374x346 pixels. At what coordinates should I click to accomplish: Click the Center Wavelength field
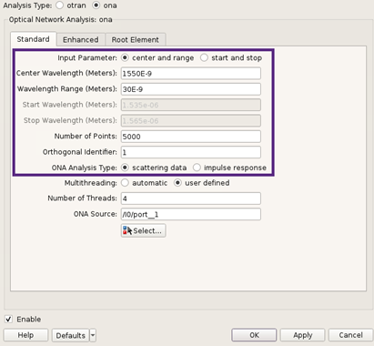click(191, 74)
